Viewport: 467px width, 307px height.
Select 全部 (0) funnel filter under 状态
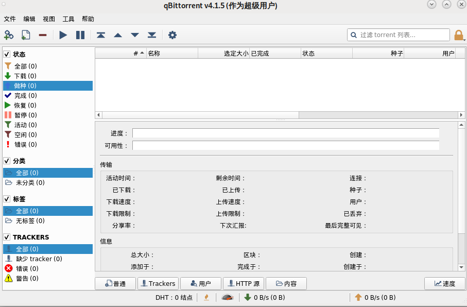(x=48, y=66)
